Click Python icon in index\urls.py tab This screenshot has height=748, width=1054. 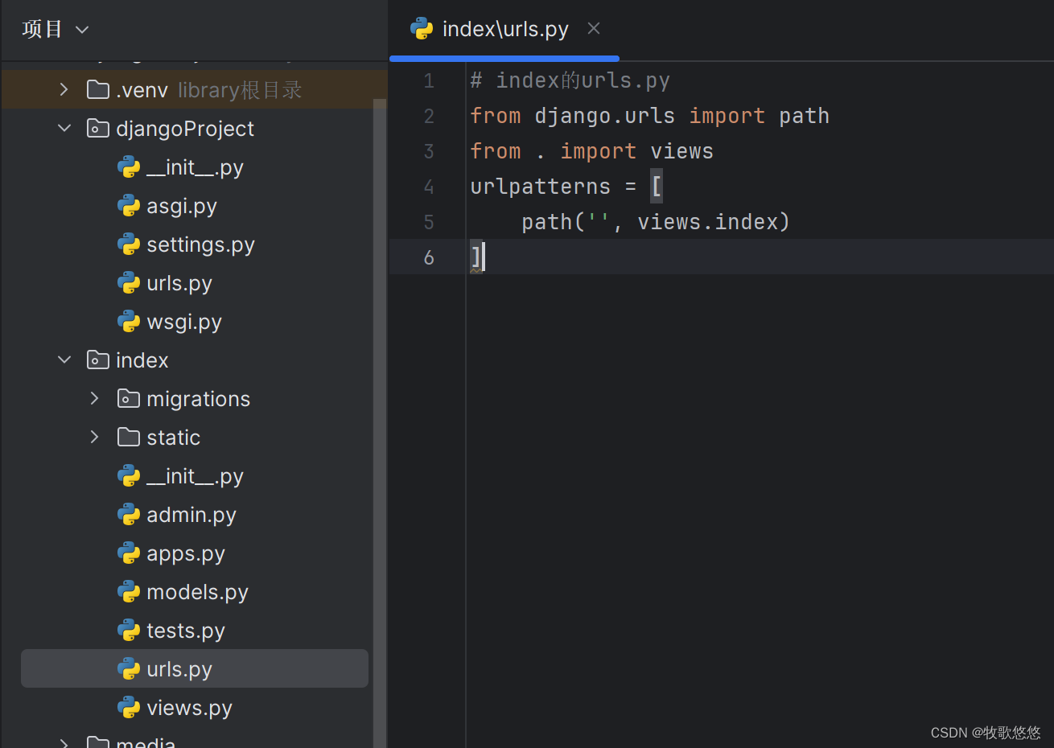click(x=422, y=29)
